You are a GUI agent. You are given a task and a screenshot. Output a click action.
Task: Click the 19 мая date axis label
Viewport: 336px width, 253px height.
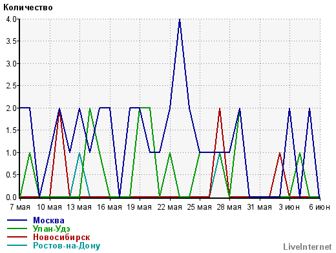click(140, 207)
